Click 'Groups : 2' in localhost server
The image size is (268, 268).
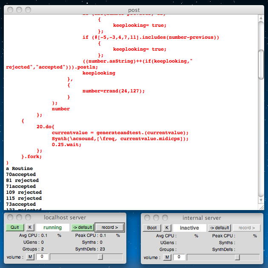tap(33, 249)
